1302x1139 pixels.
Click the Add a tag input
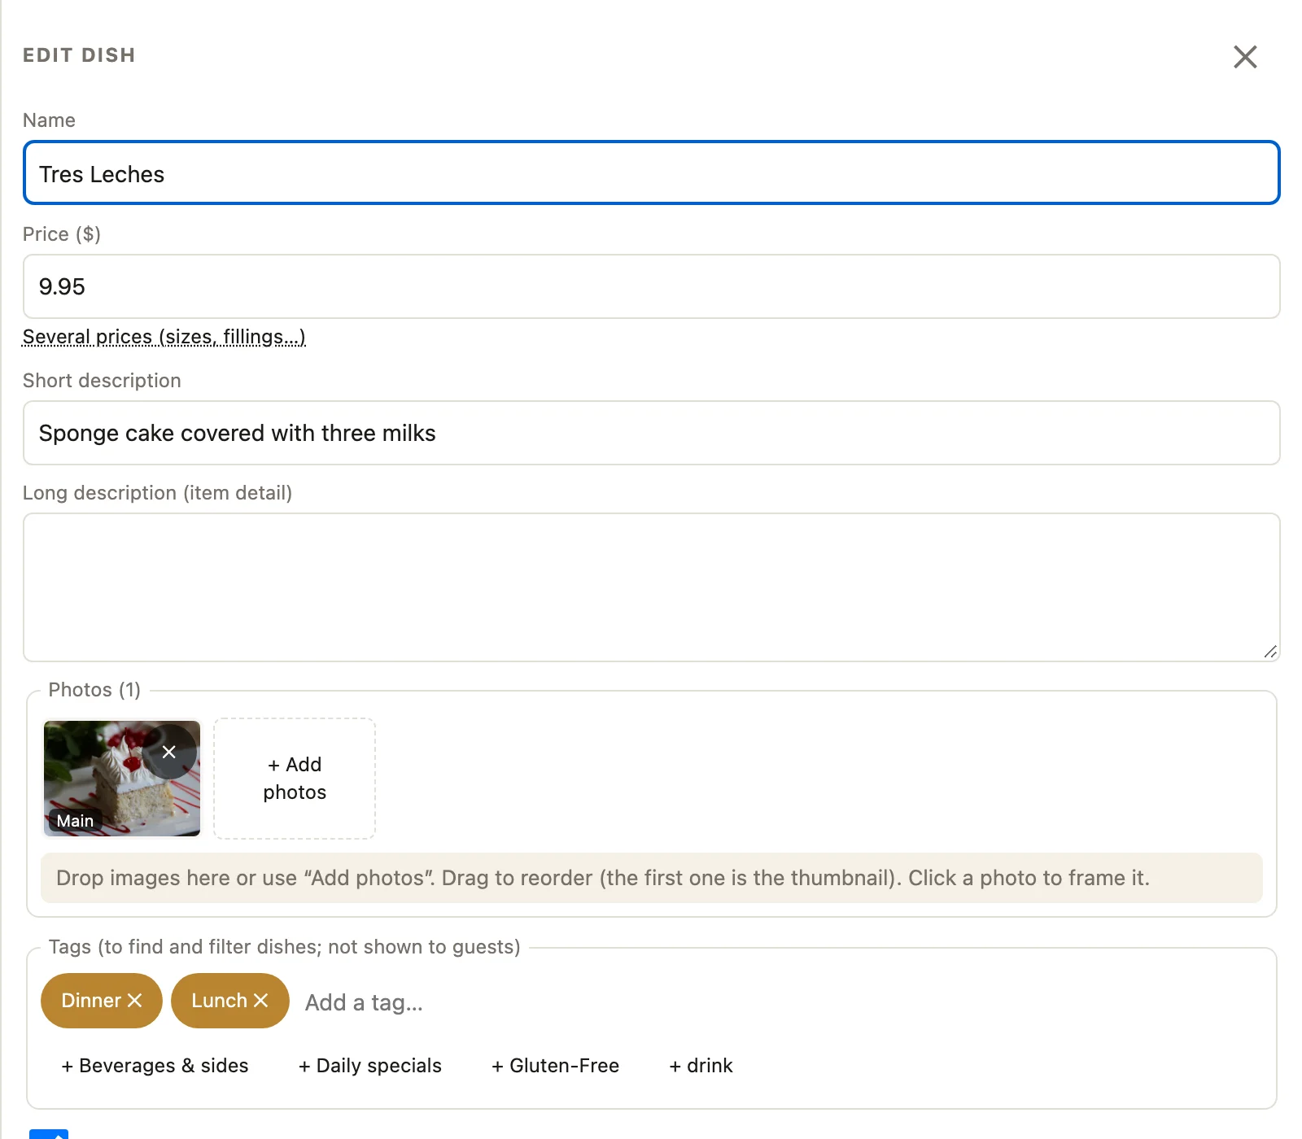(x=364, y=1002)
